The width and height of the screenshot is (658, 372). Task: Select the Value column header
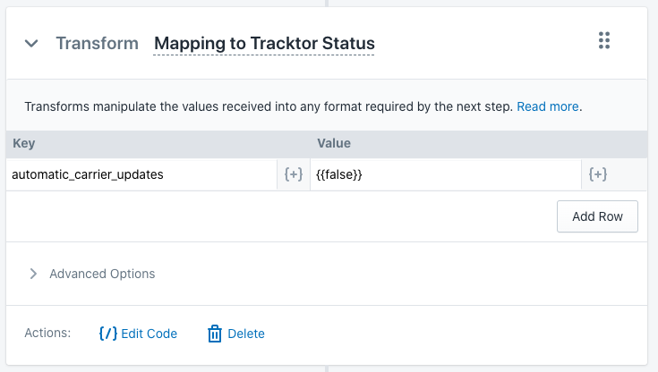pos(334,143)
